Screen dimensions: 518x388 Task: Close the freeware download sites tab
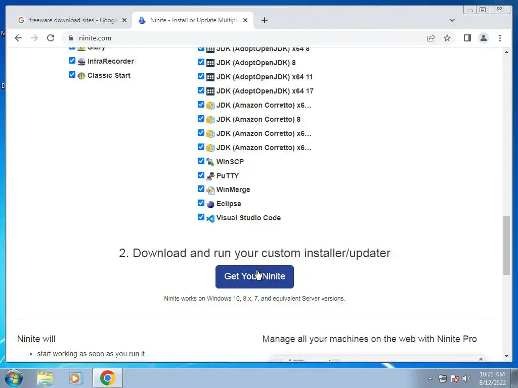[x=124, y=20]
